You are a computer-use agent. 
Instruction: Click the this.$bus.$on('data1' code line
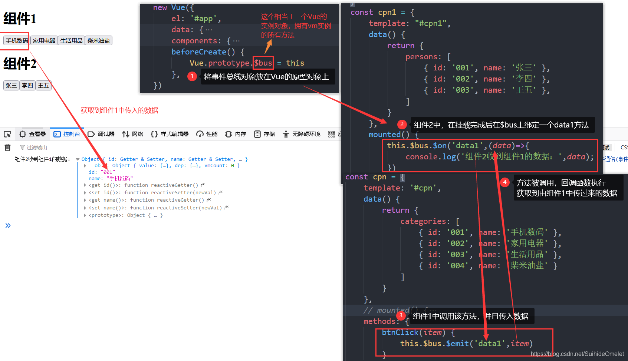coord(458,146)
